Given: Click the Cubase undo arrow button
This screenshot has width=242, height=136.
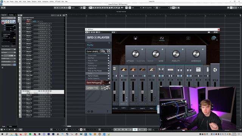Looking at the screenshot, I should coord(2,8).
